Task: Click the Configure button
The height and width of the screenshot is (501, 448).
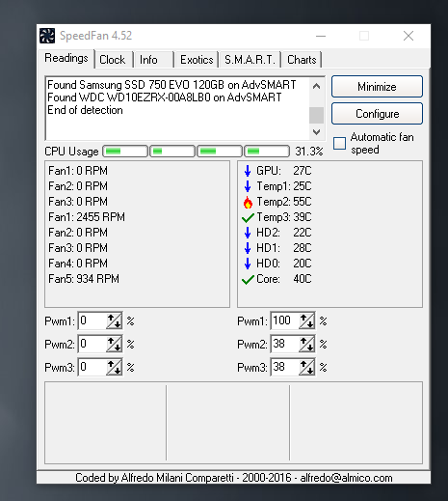Action: pos(377,114)
